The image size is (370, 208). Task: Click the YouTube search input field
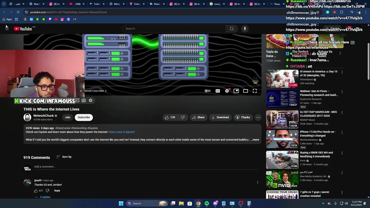174,29
